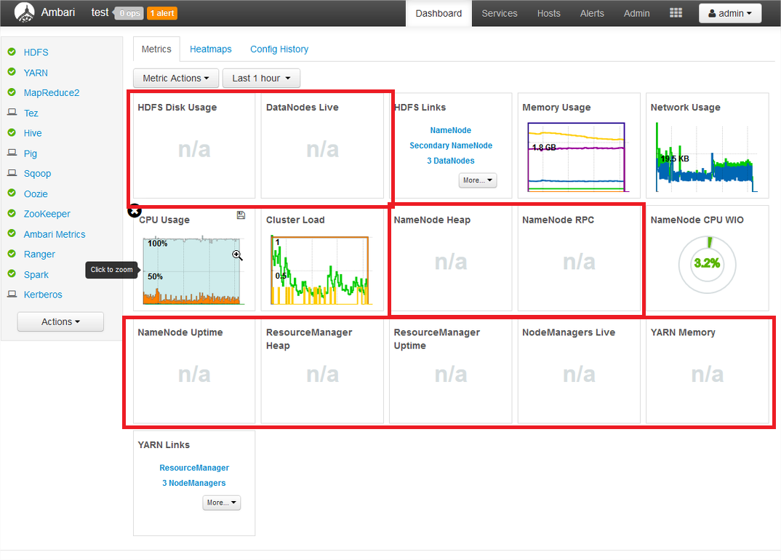The width and height of the screenshot is (781, 560).
Task: Open the Actions dropdown in the sidebar
Action: (60, 321)
